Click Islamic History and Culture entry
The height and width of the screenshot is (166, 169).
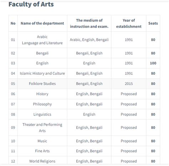pyautogui.click(x=42, y=73)
